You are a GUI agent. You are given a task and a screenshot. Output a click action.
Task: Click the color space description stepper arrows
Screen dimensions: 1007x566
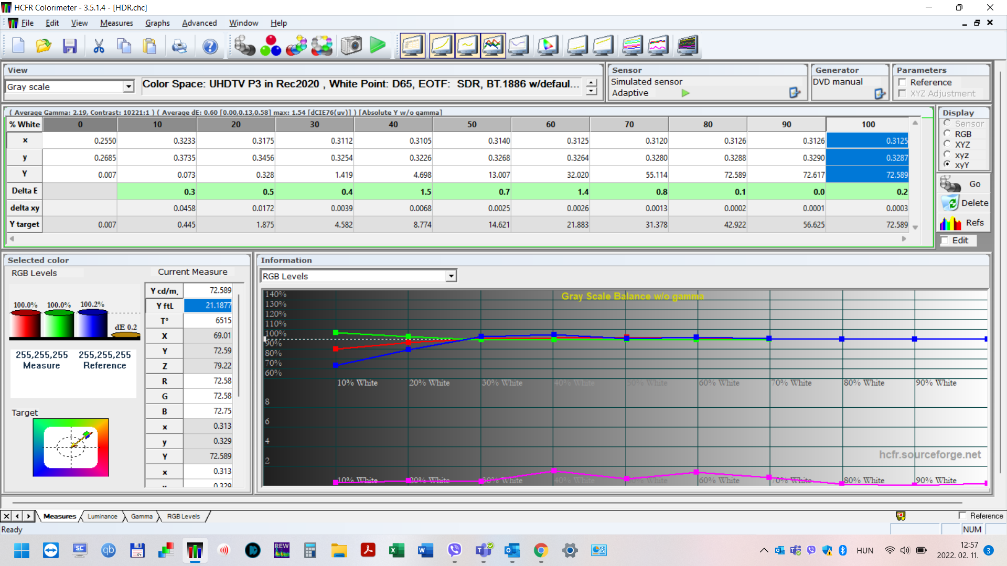pos(592,87)
